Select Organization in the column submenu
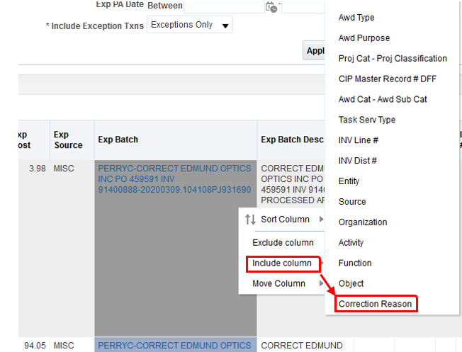 pyautogui.click(x=363, y=222)
